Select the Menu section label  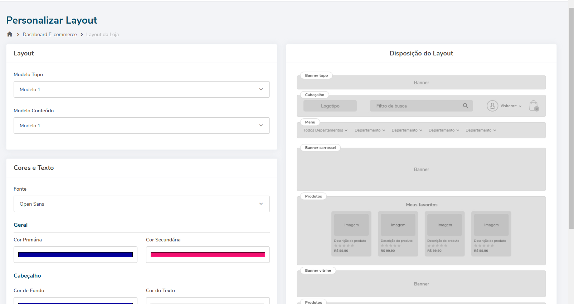click(310, 122)
